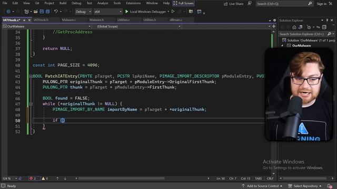Click Switch Views icon in Solution Explorer

(301, 27)
